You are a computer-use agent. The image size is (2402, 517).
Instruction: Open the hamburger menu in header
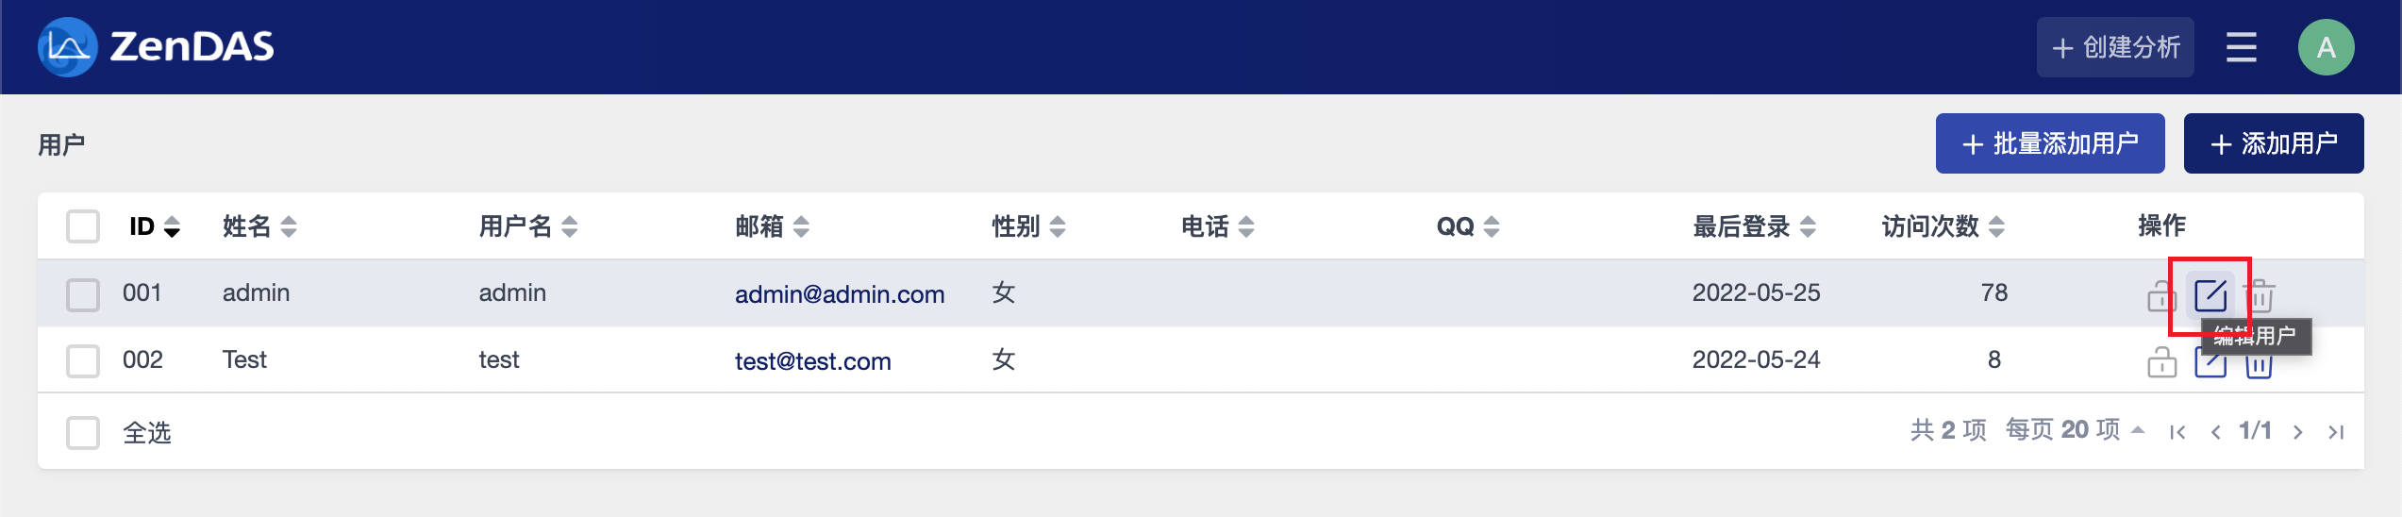coord(2241,47)
